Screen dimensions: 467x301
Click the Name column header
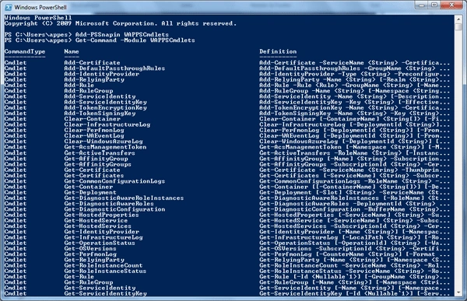point(72,51)
